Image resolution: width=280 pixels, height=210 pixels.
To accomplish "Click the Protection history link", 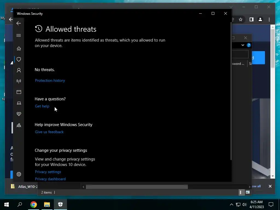I will pos(50,81).
